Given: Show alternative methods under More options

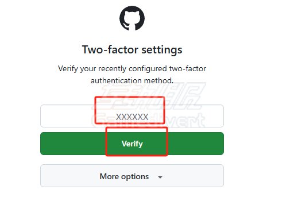Looking at the screenshot, I should pos(132,176).
